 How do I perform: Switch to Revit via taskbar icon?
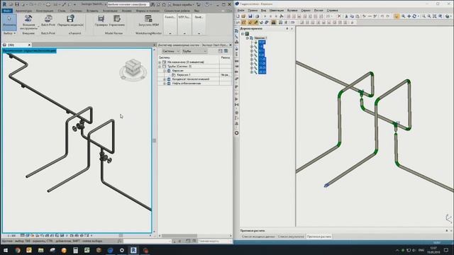[133, 250]
